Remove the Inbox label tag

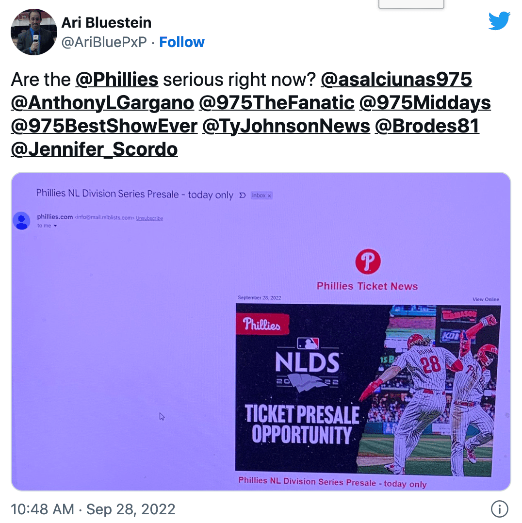tap(270, 196)
